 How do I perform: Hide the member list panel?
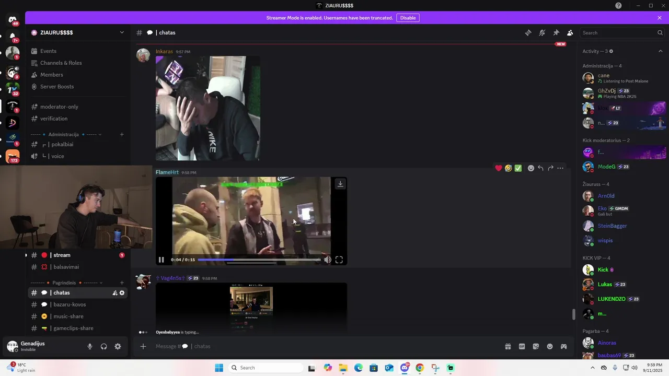(x=570, y=32)
